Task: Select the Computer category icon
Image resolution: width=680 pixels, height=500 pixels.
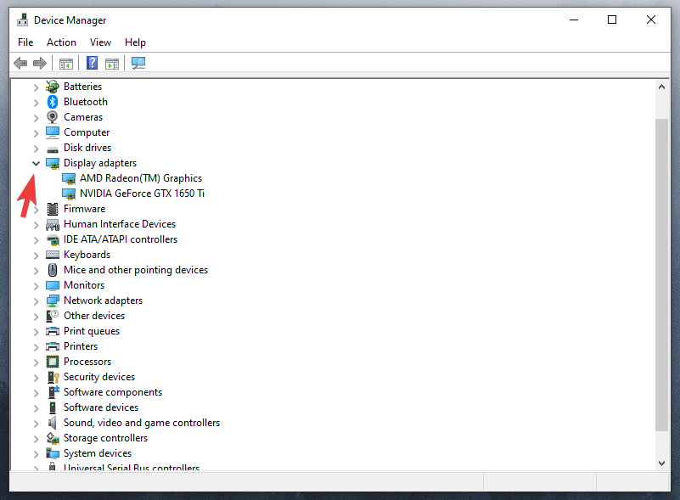Action: 53,132
